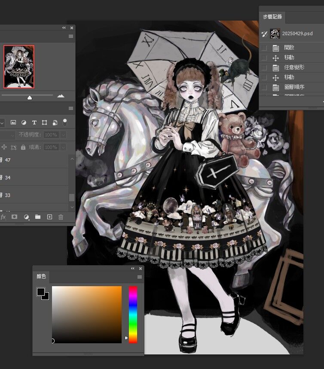The width and height of the screenshot is (324, 369).
Task: Open the 不透明度 opacity dropdown arrow
Action: coord(63,135)
